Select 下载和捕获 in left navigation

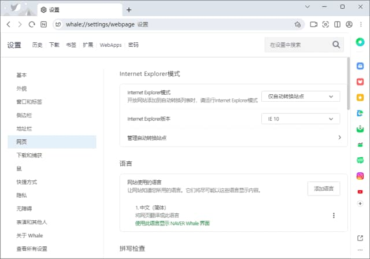click(29, 156)
